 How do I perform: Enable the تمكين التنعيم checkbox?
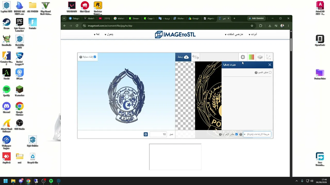[x=270, y=72]
